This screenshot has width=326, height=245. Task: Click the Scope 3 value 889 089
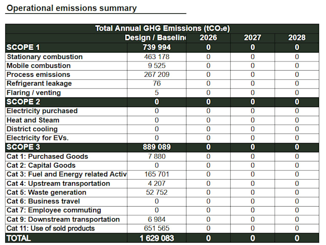click(x=157, y=147)
